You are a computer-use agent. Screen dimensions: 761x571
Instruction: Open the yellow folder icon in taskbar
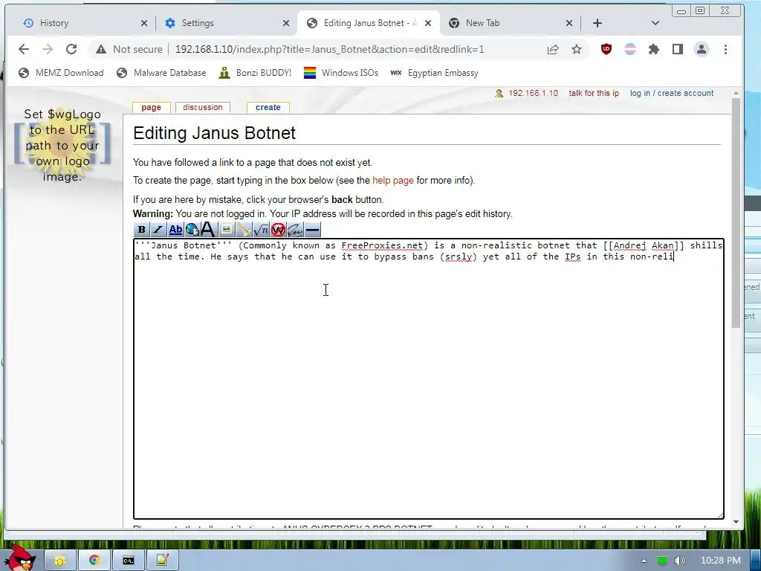(60, 561)
